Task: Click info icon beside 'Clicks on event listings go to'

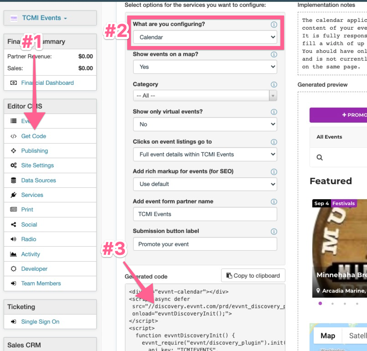Action: tap(274, 142)
